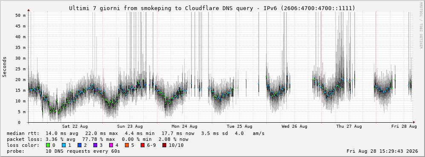Image resolution: width=425 pixels, height=157 pixels.
Task: Click the '50 m' y-axis tick label
Action: [20, 15]
